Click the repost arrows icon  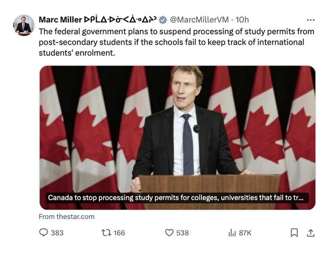coord(106,233)
